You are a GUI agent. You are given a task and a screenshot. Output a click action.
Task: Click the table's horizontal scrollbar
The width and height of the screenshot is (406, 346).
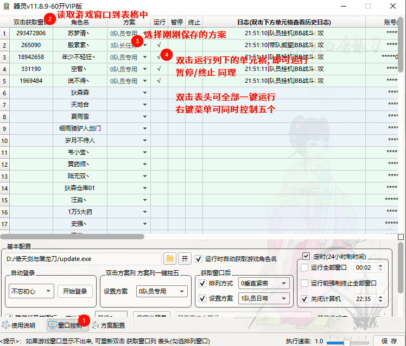[72, 237]
